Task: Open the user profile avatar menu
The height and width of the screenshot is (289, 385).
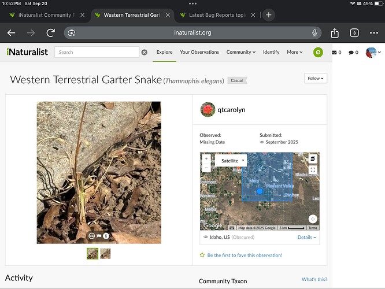Action: [373, 52]
